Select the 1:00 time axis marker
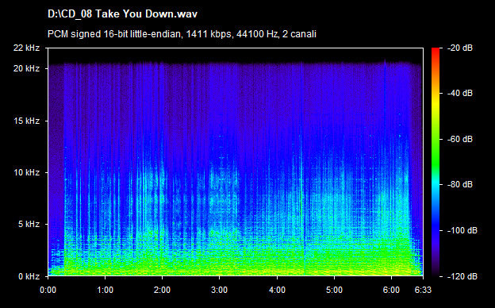The width and height of the screenshot is (495, 308). 106,290
